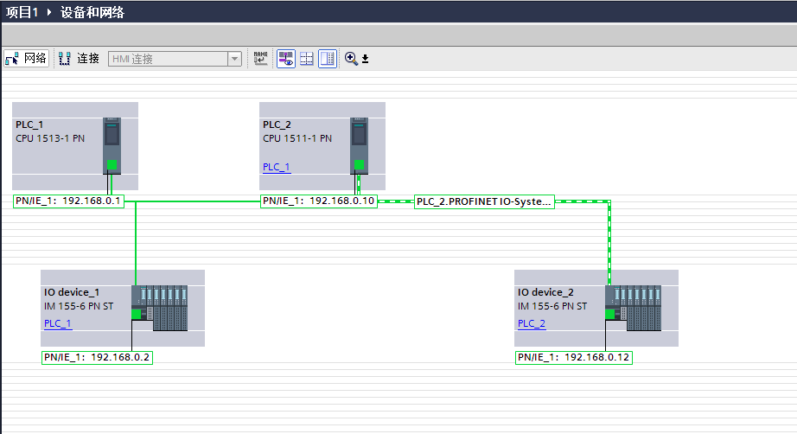Toggle the page break display icon
Screen dimensions: 797x434
(306, 59)
